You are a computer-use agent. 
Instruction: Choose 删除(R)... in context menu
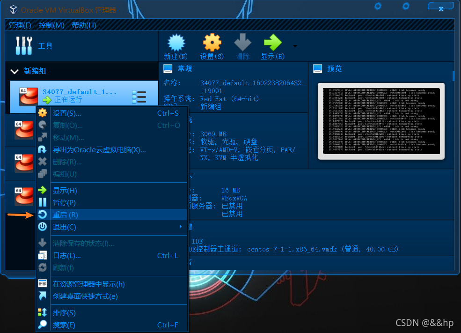coord(112,162)
